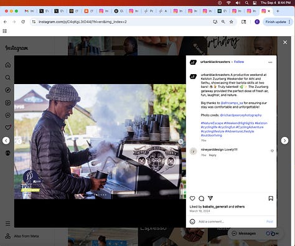Open the browser apps grid icon
The image size is (295, 246).
[4, 31]
